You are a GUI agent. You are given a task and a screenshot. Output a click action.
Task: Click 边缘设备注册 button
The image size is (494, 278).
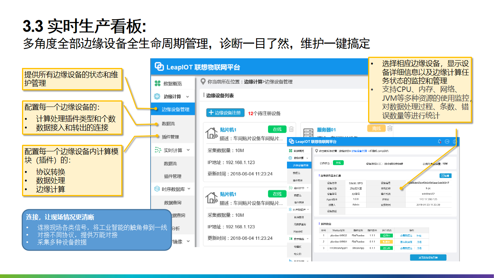pos(226,113)
